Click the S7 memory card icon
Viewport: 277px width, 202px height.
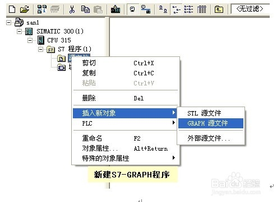tap(55, 9)
